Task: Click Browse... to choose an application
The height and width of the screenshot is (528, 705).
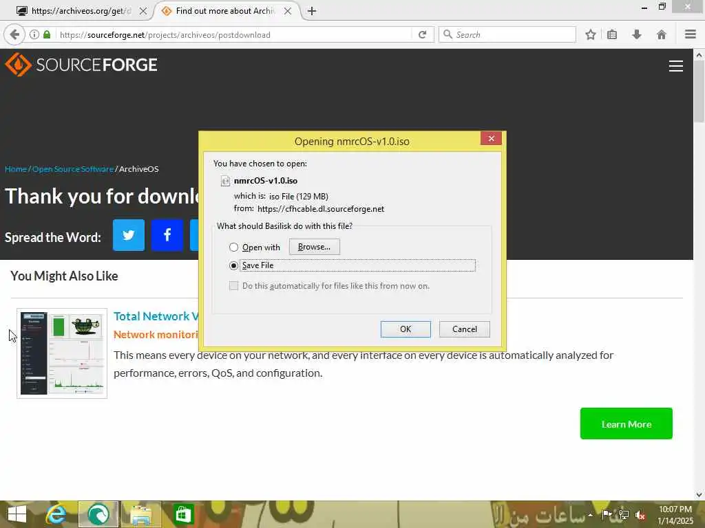Action: point(314,247)
